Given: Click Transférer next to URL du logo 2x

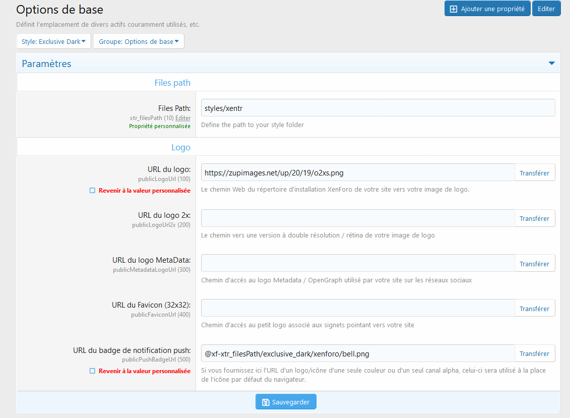Looking at the screenshot, I should pos(534,218).
